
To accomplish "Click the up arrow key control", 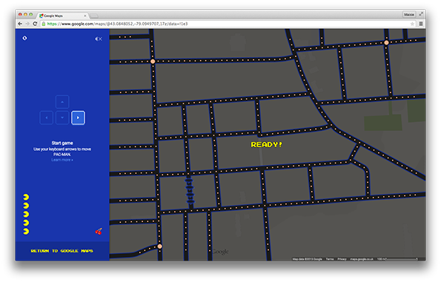I will click(62, 102).
